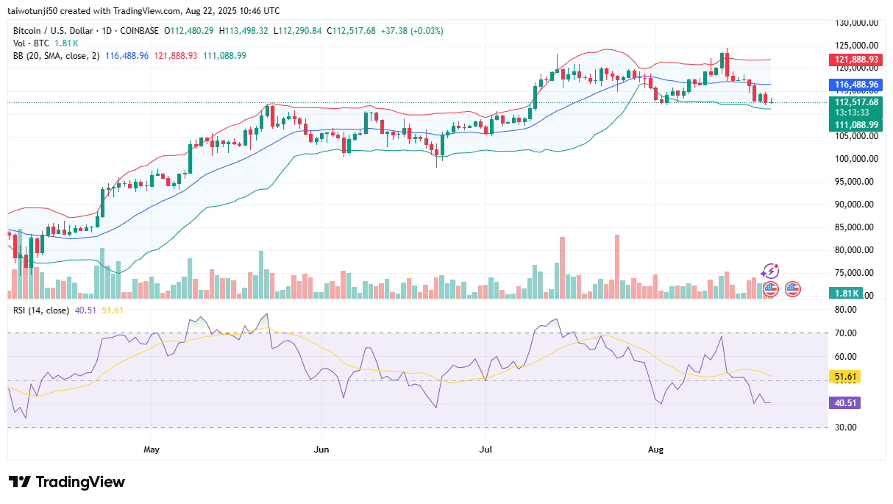Select the BB (20, SMA, close, 2) legend
The width and height of the screenshot is (893, 504).
click(x=56, y=55)
